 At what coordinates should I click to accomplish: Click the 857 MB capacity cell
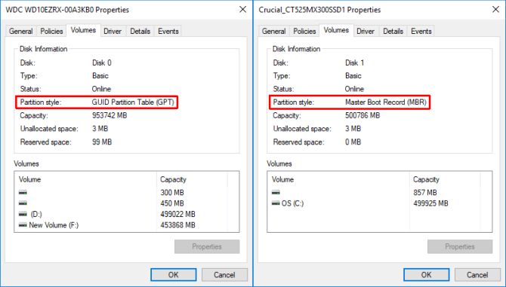[x=425, y=193]
